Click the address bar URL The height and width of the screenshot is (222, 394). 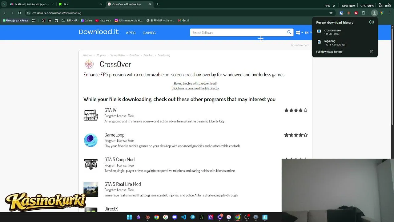coord(57,13)
